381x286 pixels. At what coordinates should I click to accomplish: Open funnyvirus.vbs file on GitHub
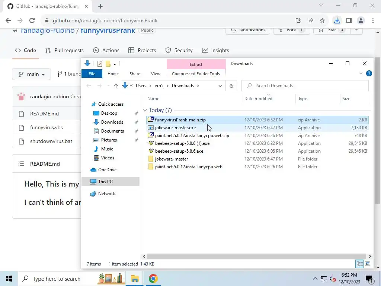tap(47, 127)
